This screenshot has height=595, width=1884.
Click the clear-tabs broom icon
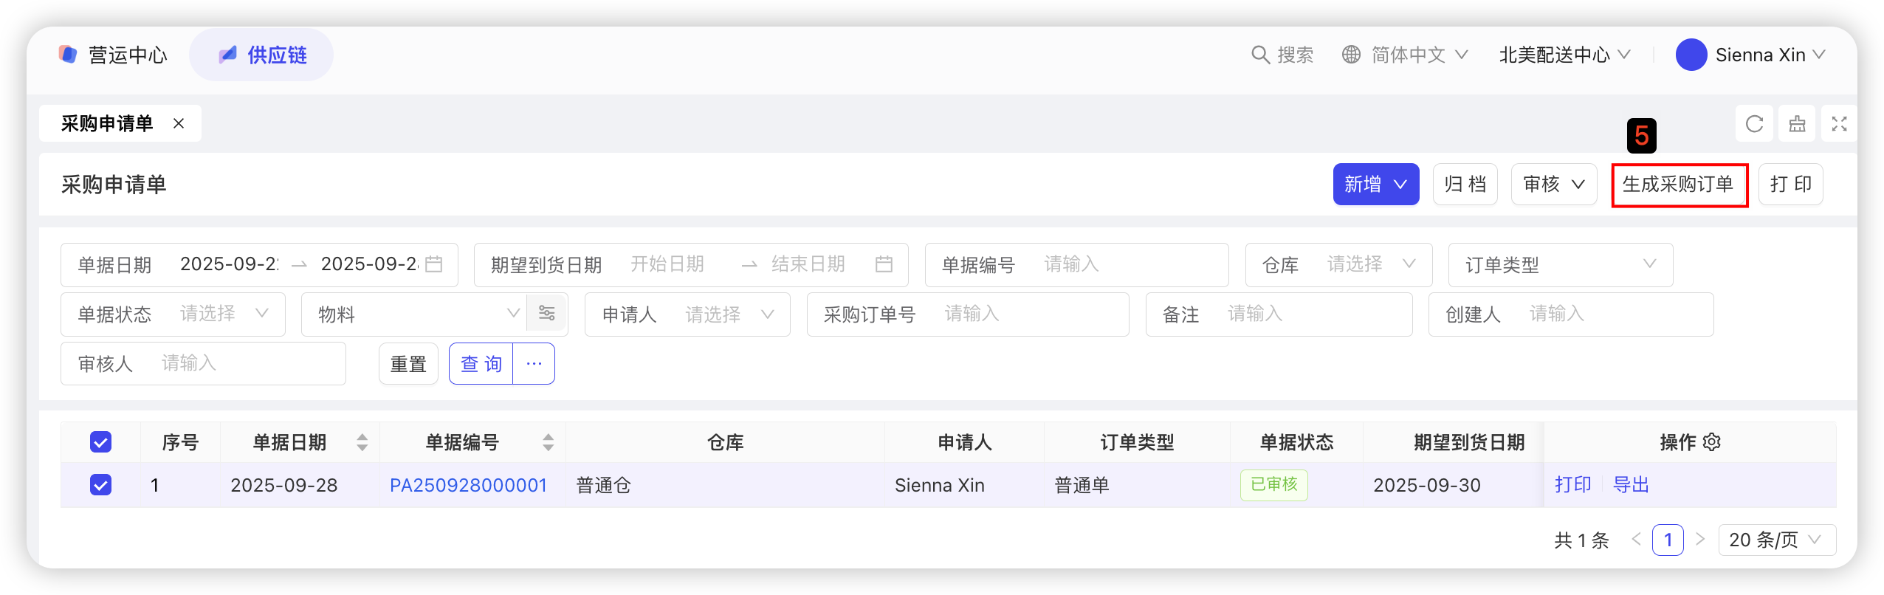pos(1797,124)
